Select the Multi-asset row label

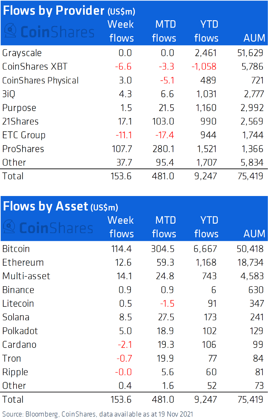pos(26,276)
